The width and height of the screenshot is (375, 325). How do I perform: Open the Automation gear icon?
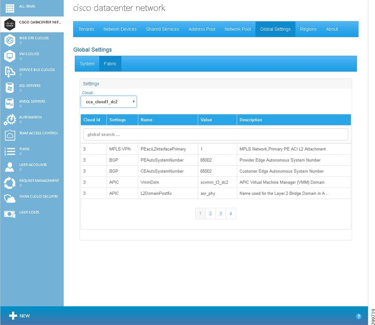point(10,119)
